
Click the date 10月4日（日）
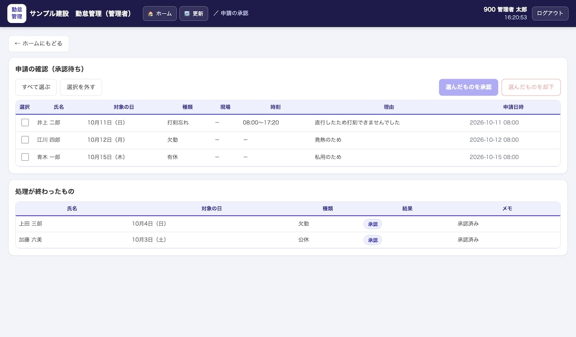point(149,224)
